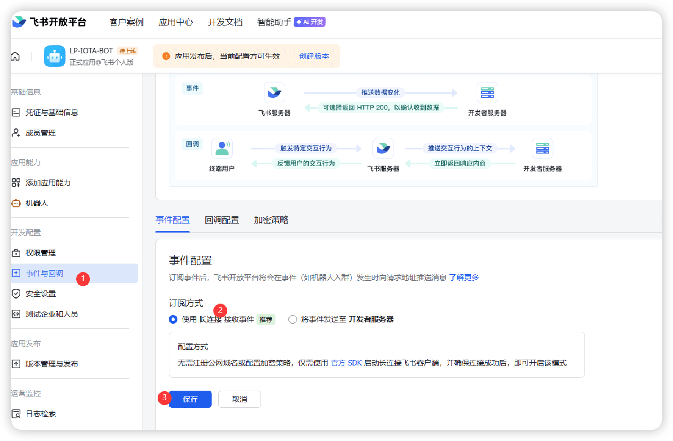Open 智能助手 in top navigation

tap(274, 22)
